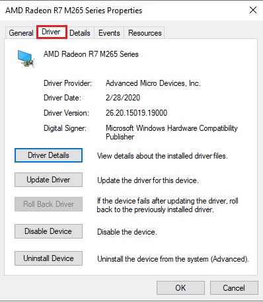The height and width of the screenshot is (302, 263).
Task: Click the 'View details about the installed driver files' text
Action: tap(163, 156)
